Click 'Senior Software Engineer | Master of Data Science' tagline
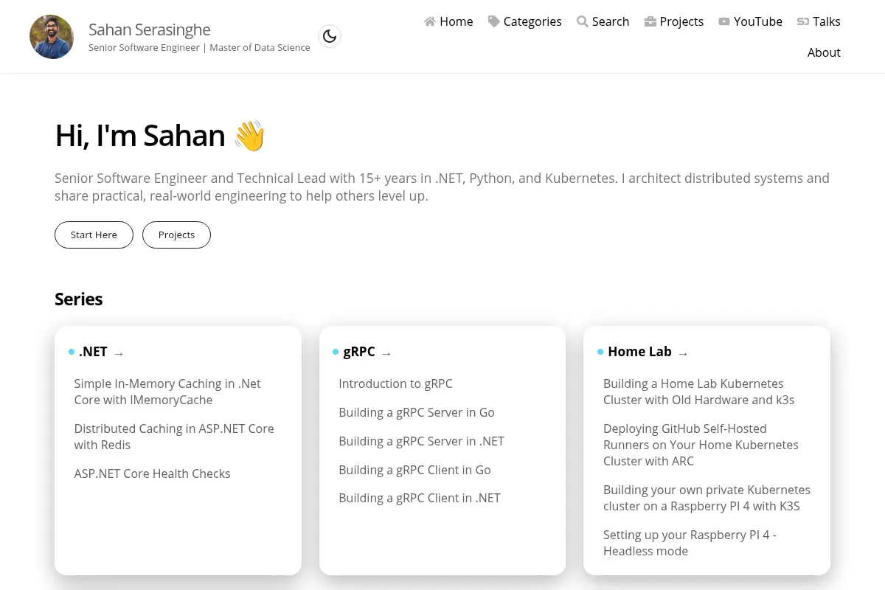Image resolution: width=885 pixels, height=590 pixels. pyautogui.click(x=199, y=47)
